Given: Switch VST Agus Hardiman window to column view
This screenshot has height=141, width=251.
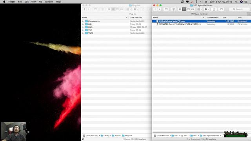Looking at the screenshot, I should pyautogui.click(x=188, y=9).
